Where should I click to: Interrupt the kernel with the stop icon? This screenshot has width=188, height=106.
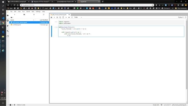point(69,17)
